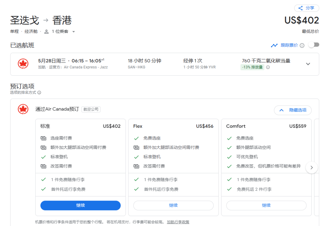The height and width of the screenshot is (226, 331).
Task: Click the Flex fare price US$456
Action: (204, 126)
